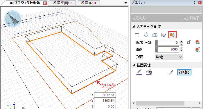Image resolution: width=203 pixels, height=109 pixels.
Task: Open the fill transparency 75 icon
Action: 149,72
